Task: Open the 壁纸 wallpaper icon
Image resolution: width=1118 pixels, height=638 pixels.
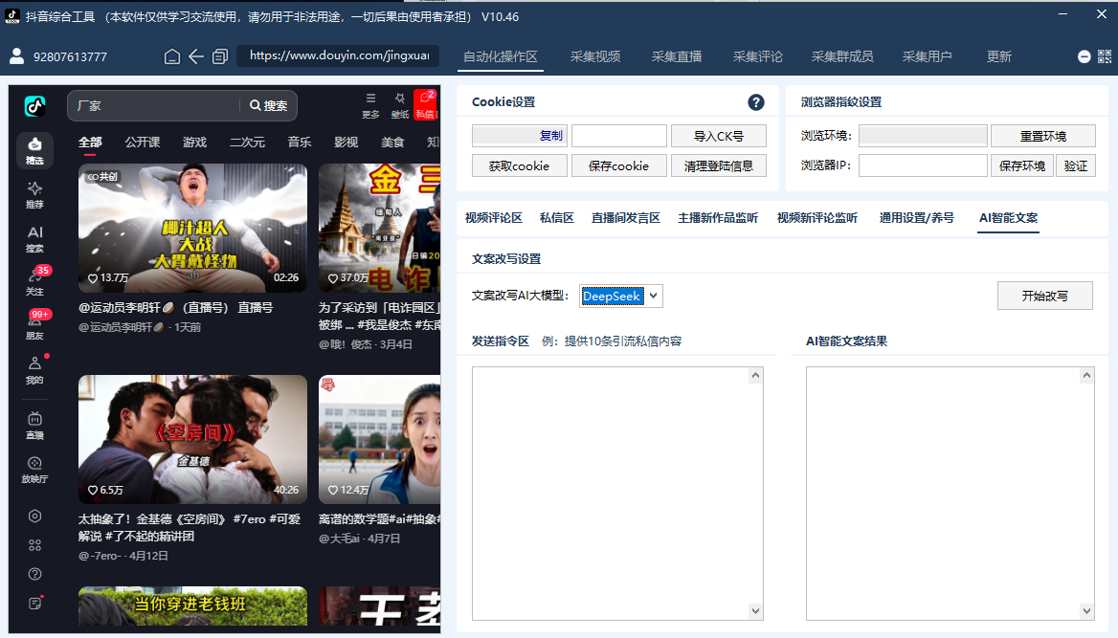Action: coord(400,105)
